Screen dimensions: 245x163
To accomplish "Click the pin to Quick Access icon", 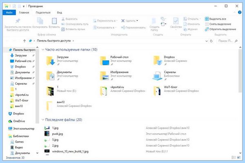I will point(18,21).
